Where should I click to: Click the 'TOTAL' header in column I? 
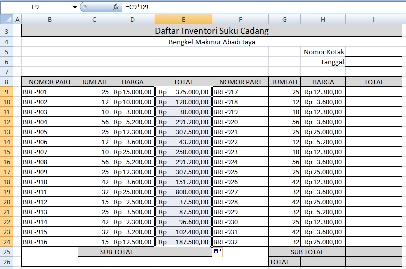(x=374, y=82)
